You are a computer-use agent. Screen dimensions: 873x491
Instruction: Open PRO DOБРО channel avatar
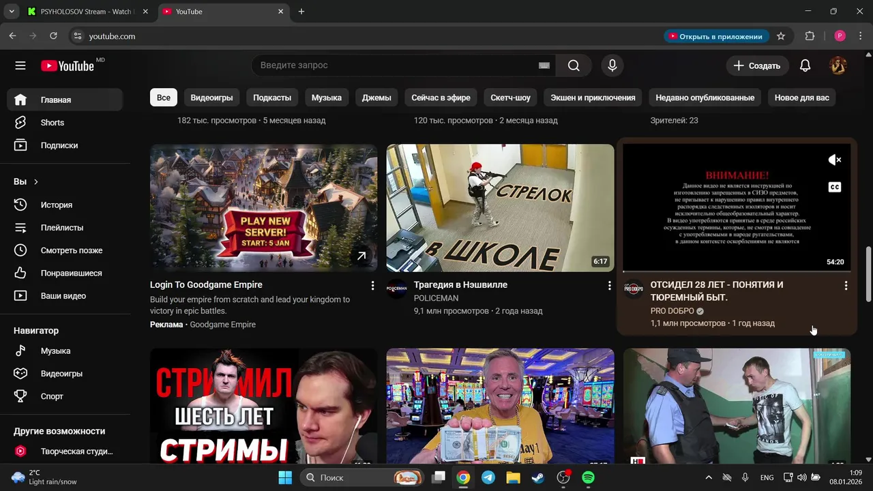[634, 288]
